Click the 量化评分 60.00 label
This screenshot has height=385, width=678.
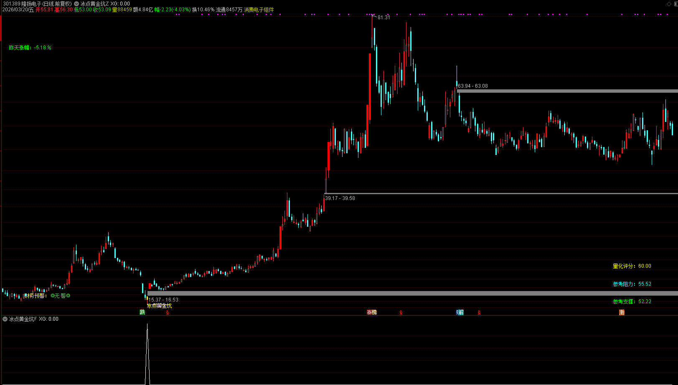pyautogui.click(x=632, y=266)
